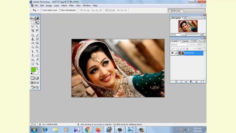The height and width of the screenshot is (133, 236).
Task: Open the Navigator panel flyout menu
Action: tap(205, 18)
